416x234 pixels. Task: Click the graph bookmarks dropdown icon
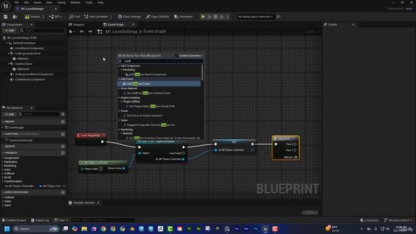pos(71,32)
